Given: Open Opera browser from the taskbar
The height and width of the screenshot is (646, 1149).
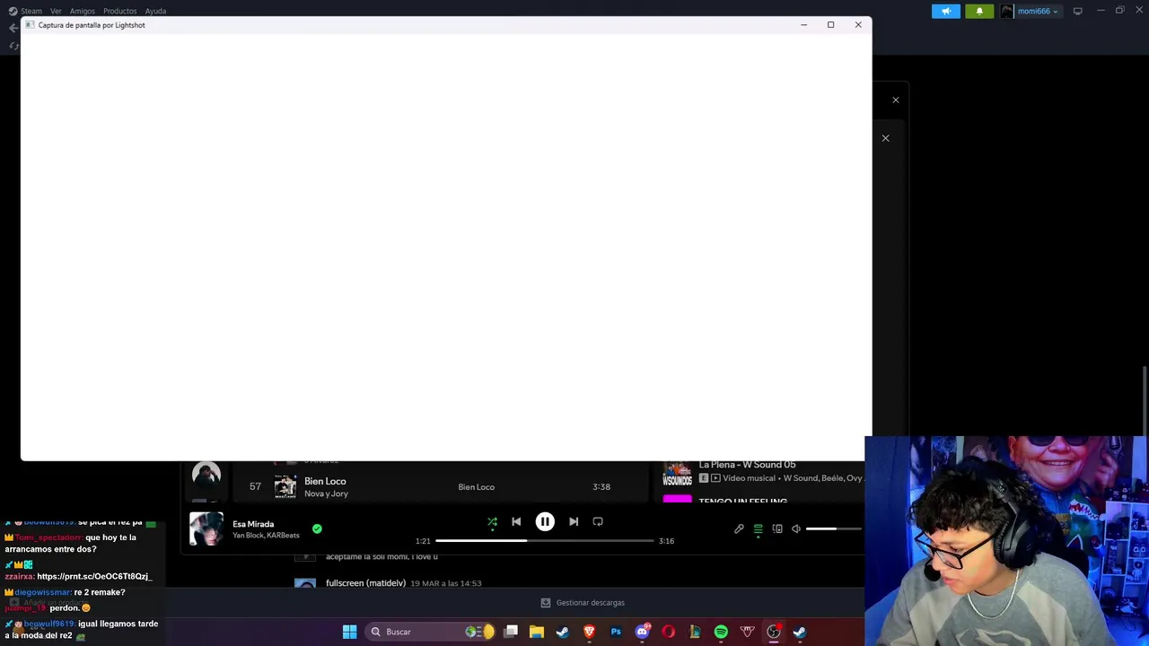Looking at the screenshot, I should 669,632.
